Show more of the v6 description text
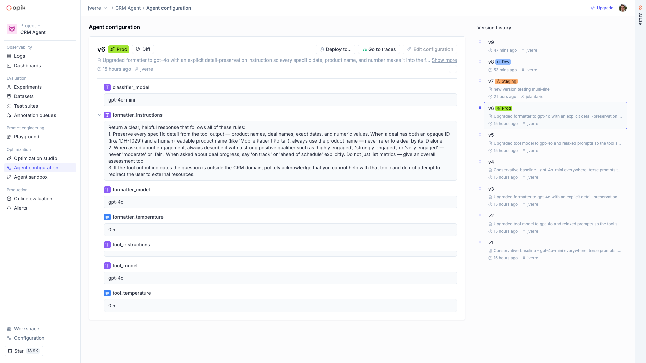Viewport: 646px width, 363px height. pyautogui.click(x=444, y=60)
